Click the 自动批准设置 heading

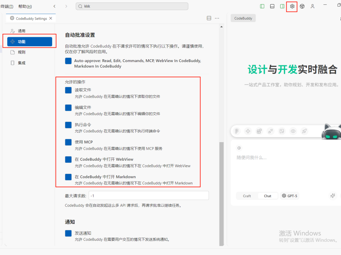click(80, 35)
